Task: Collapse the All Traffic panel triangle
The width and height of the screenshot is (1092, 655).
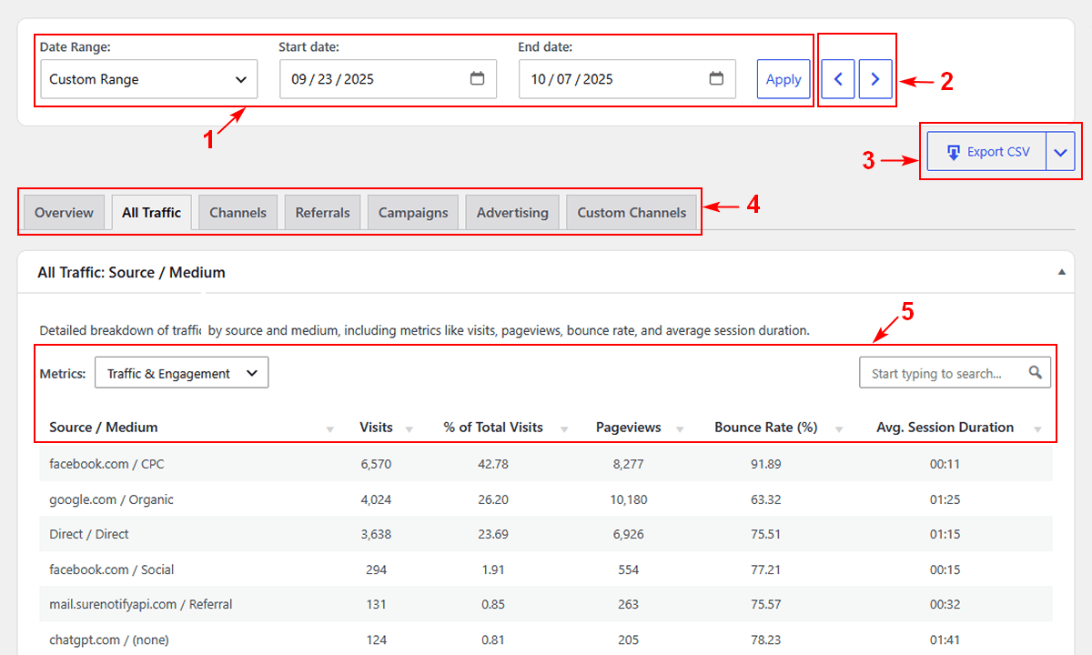Action: (1061, 272)
